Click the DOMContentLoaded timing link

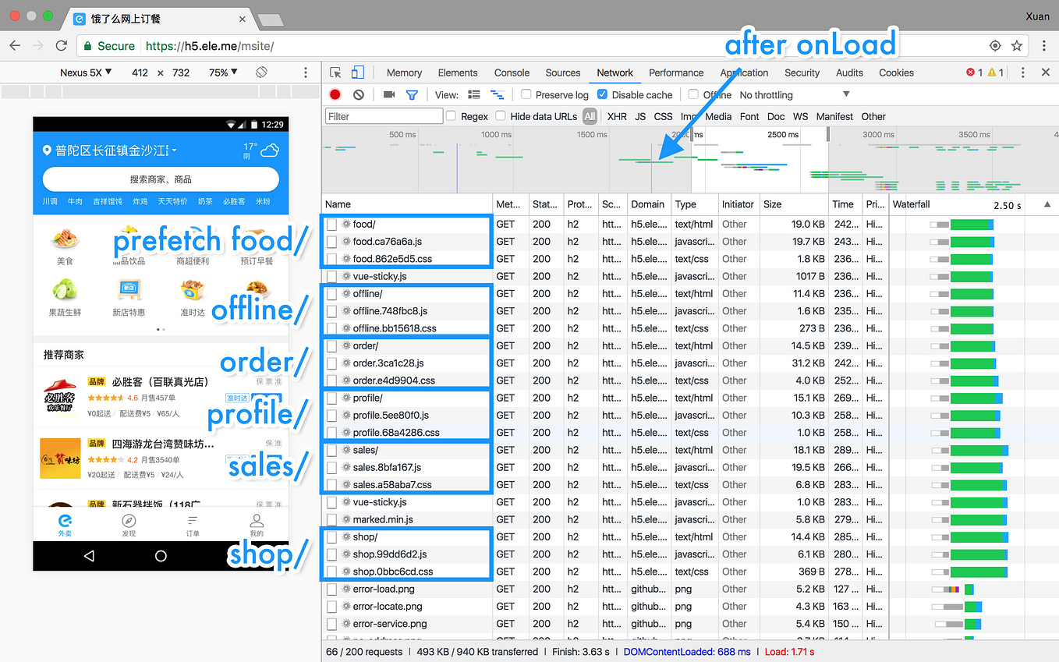coord(687,651)
